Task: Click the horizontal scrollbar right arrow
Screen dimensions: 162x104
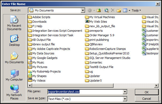Action: pos(156,85)
